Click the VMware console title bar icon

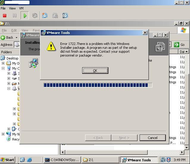(x=2, y=2)
